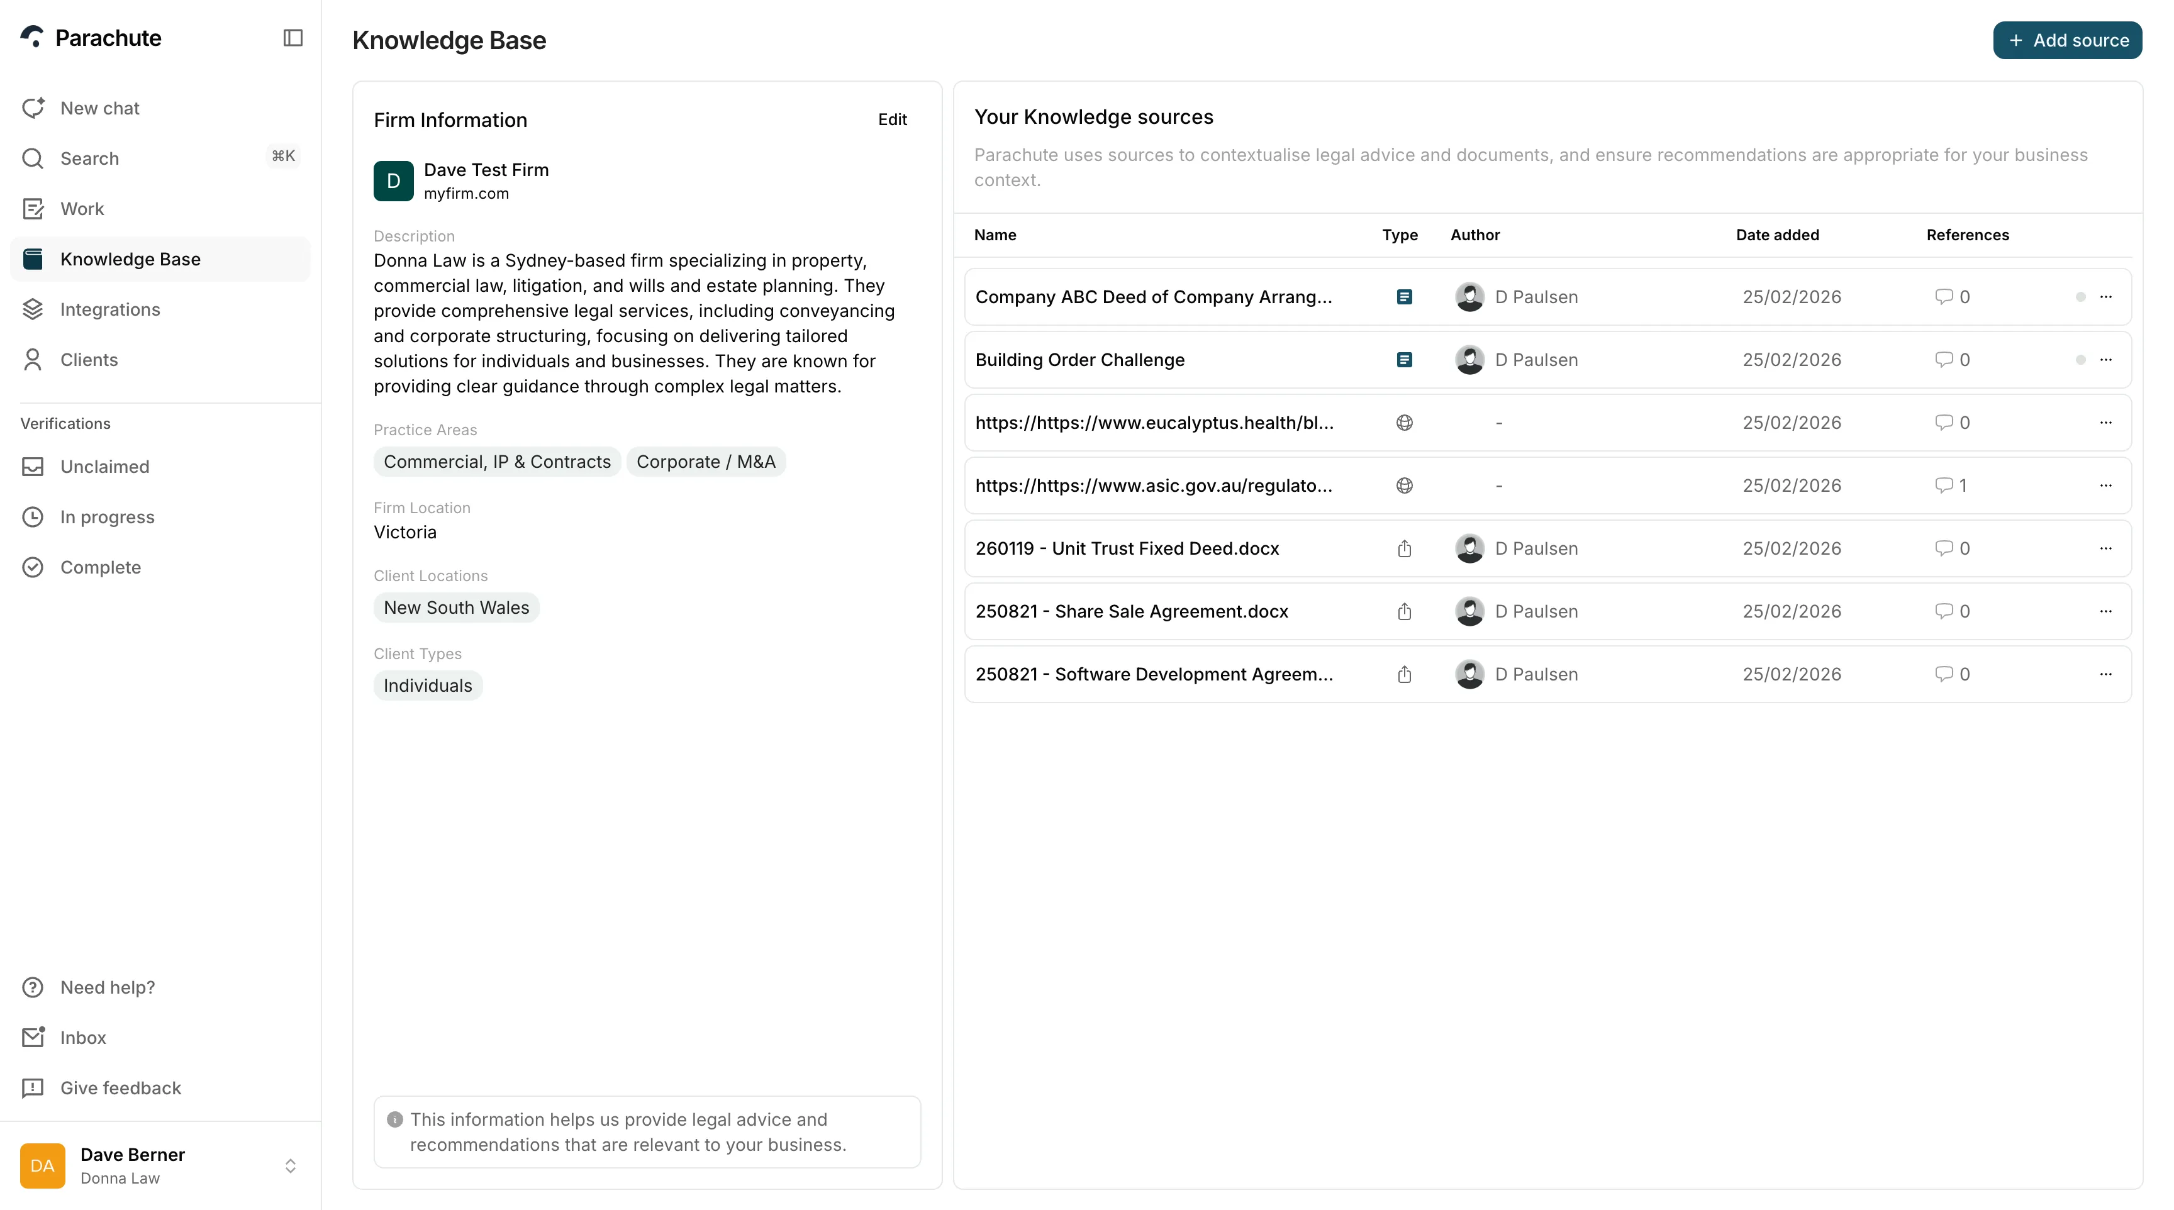Open the share icon next to Unit Trust Fixed Deed
The height and width of the screenshot is (1210, 2174).
1403,548
